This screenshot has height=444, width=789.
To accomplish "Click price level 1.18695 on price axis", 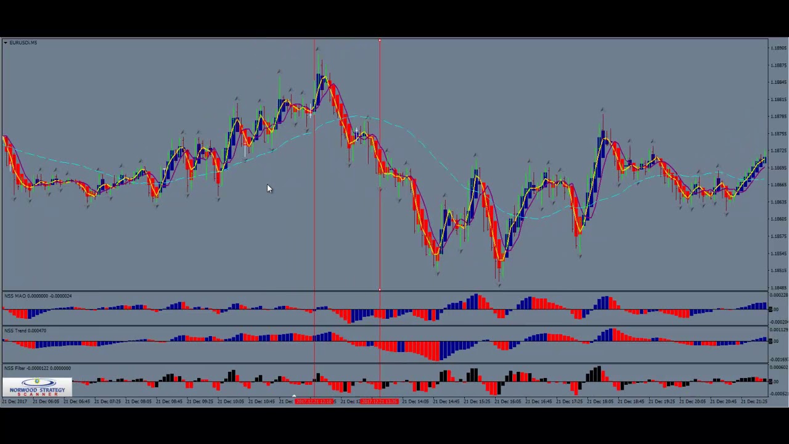I will pyautogui.click(x=779, y=168).
